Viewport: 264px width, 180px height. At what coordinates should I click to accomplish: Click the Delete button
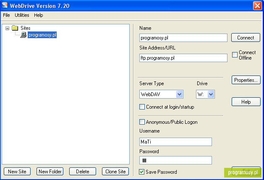(x=83, y=172)
